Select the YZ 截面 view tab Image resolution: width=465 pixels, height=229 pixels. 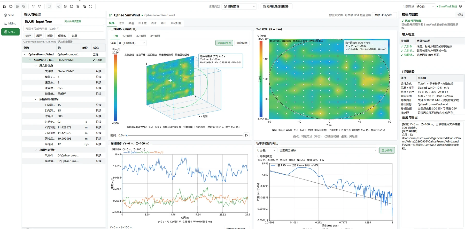(127, 36)
